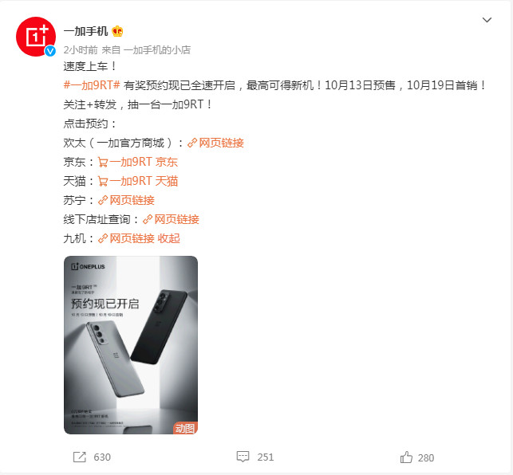The width and height of the screenshot is (513, 475).
Task: Open the #一加9RT# hashtag topic
Action: tap(92, 85)
